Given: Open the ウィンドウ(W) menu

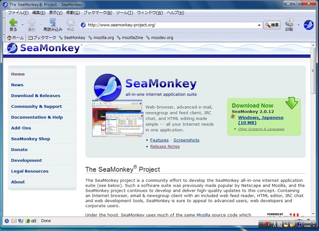Looking at the screenshot, I should [150, 13].
